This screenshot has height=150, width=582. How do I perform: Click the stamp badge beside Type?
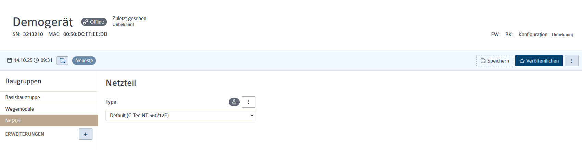234,102
